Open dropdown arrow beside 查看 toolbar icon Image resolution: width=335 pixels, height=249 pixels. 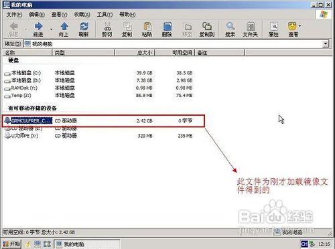pos(300,26)
